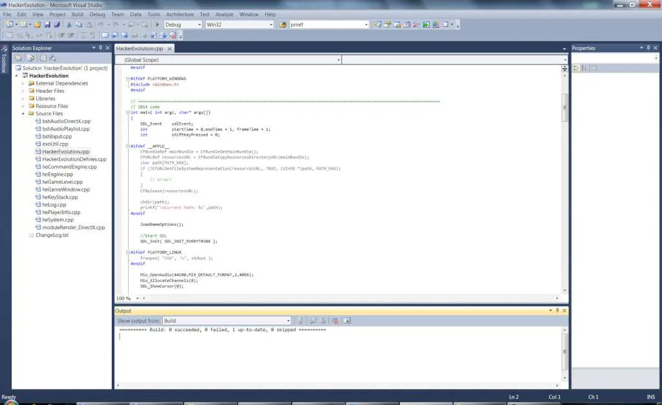Pin the Solution Explorer panel
The image size is (662, 405).
100,48
